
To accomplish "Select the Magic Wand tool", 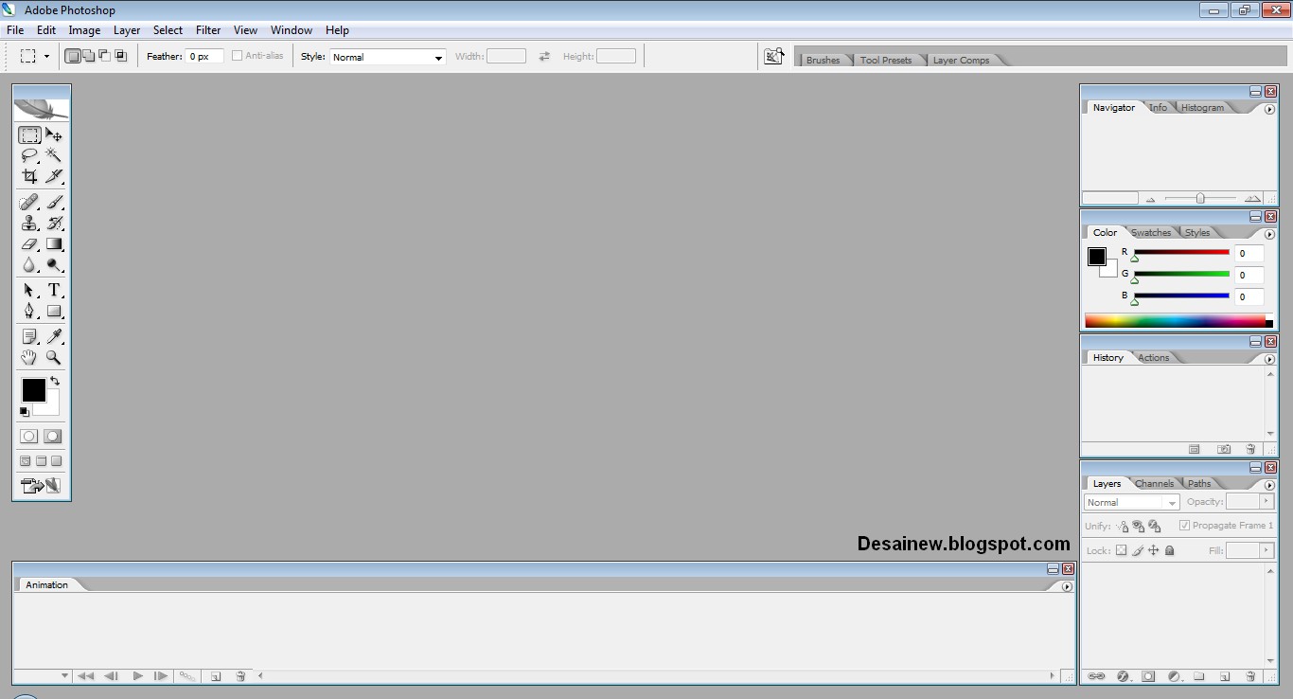I will 54,155.
